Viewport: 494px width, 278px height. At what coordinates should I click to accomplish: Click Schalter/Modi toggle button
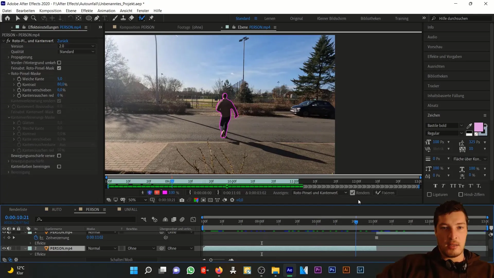(121, 260)
